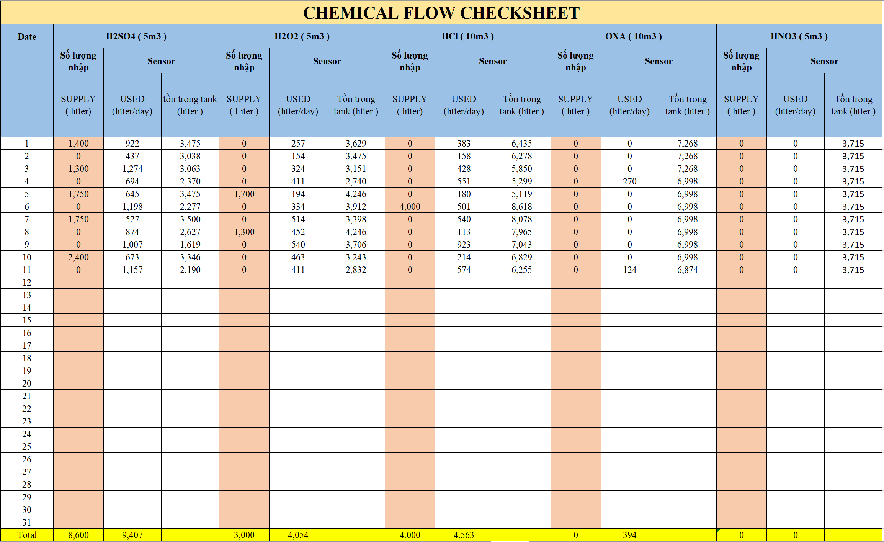Image resolution: width=884 pixels, height=542 pixels.
Task: Select HCl supply cell showing 4,000 on day 6
Action: 410,207
